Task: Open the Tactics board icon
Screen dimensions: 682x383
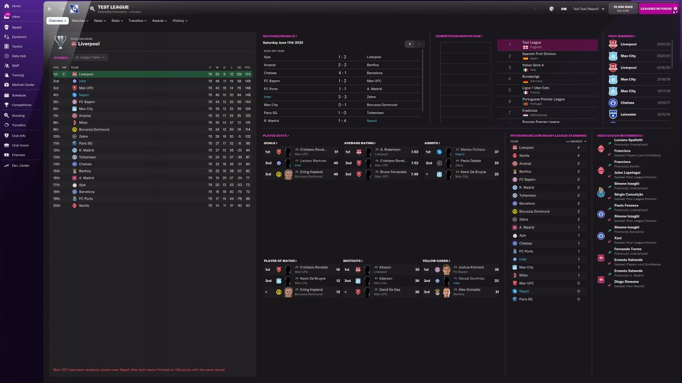Action: pos(6,46)
